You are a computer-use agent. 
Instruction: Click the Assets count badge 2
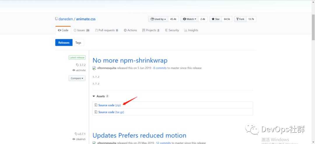(107, 96)
